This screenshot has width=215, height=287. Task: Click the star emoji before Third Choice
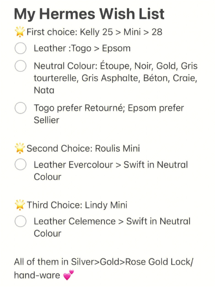coord(20,205)
